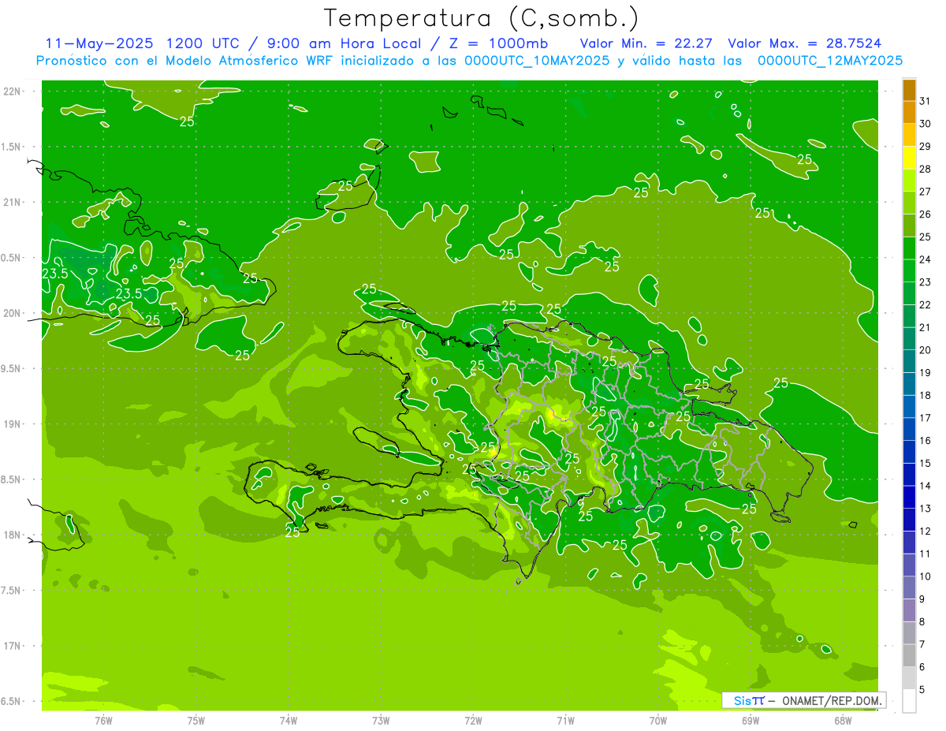Click the "0000UTC_10MAY2025" initialization time

537,60
